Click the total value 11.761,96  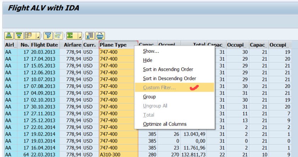193,148
